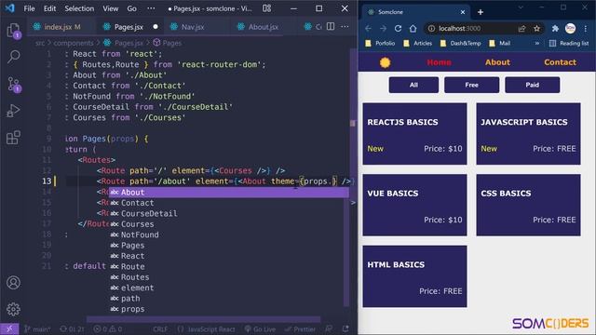
Task: Click Go Live in the status bar
Action: [260, 328]
